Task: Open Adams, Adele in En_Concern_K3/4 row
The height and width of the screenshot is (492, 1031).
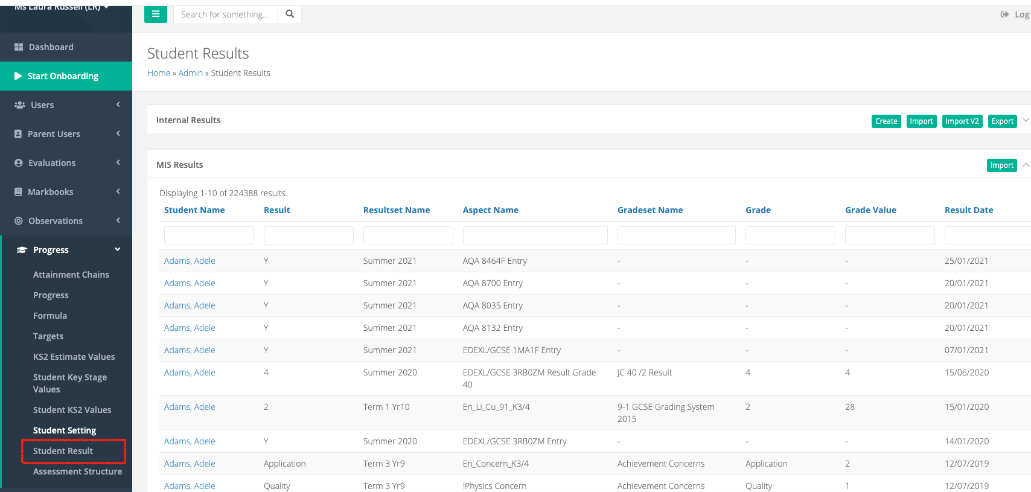Action: tap(190, 464)
